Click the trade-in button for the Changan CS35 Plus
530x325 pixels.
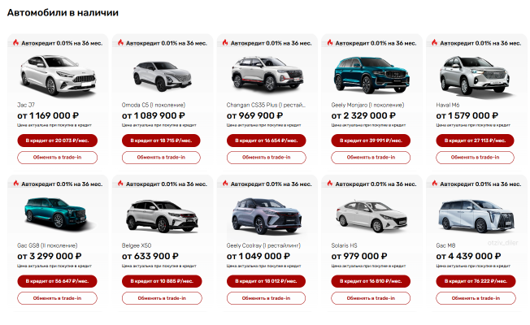click(x=267, y=158)
